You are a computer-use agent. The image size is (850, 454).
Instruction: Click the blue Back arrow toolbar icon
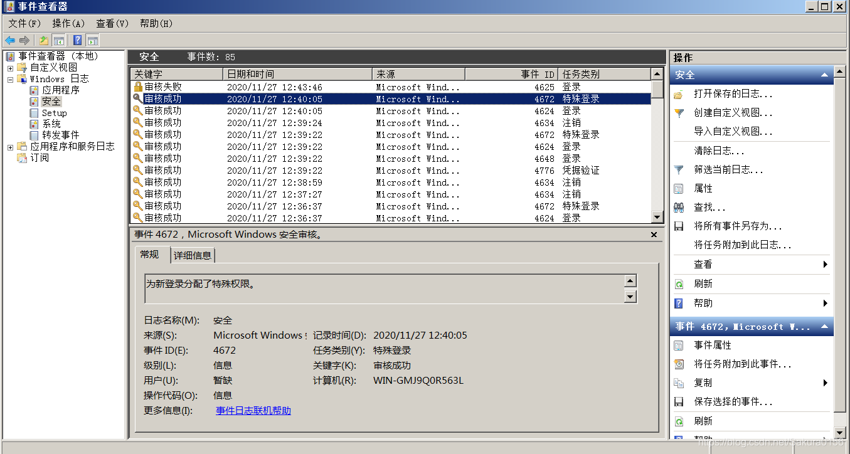point(10,40)
